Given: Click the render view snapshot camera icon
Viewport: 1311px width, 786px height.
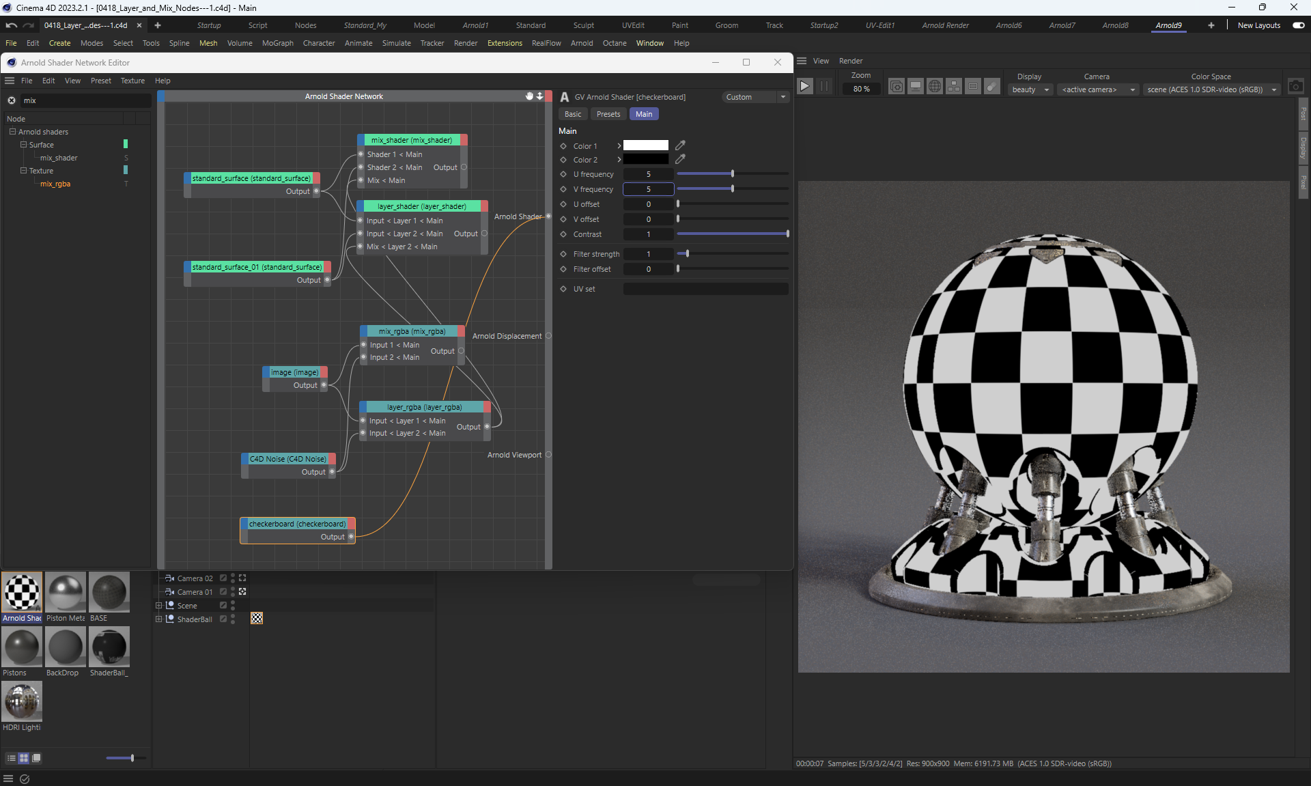Looking at the screenshot, I should pyautogui.click(x=1295, y=87).
